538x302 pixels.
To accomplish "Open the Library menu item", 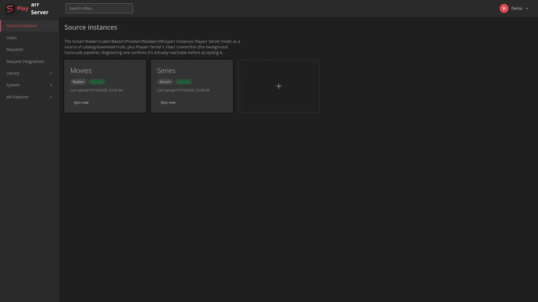I will pyautogui.click(x=29, y=73).
